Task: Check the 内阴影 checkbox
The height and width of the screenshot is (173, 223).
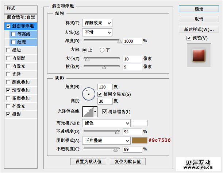Action: coord(8,58)
